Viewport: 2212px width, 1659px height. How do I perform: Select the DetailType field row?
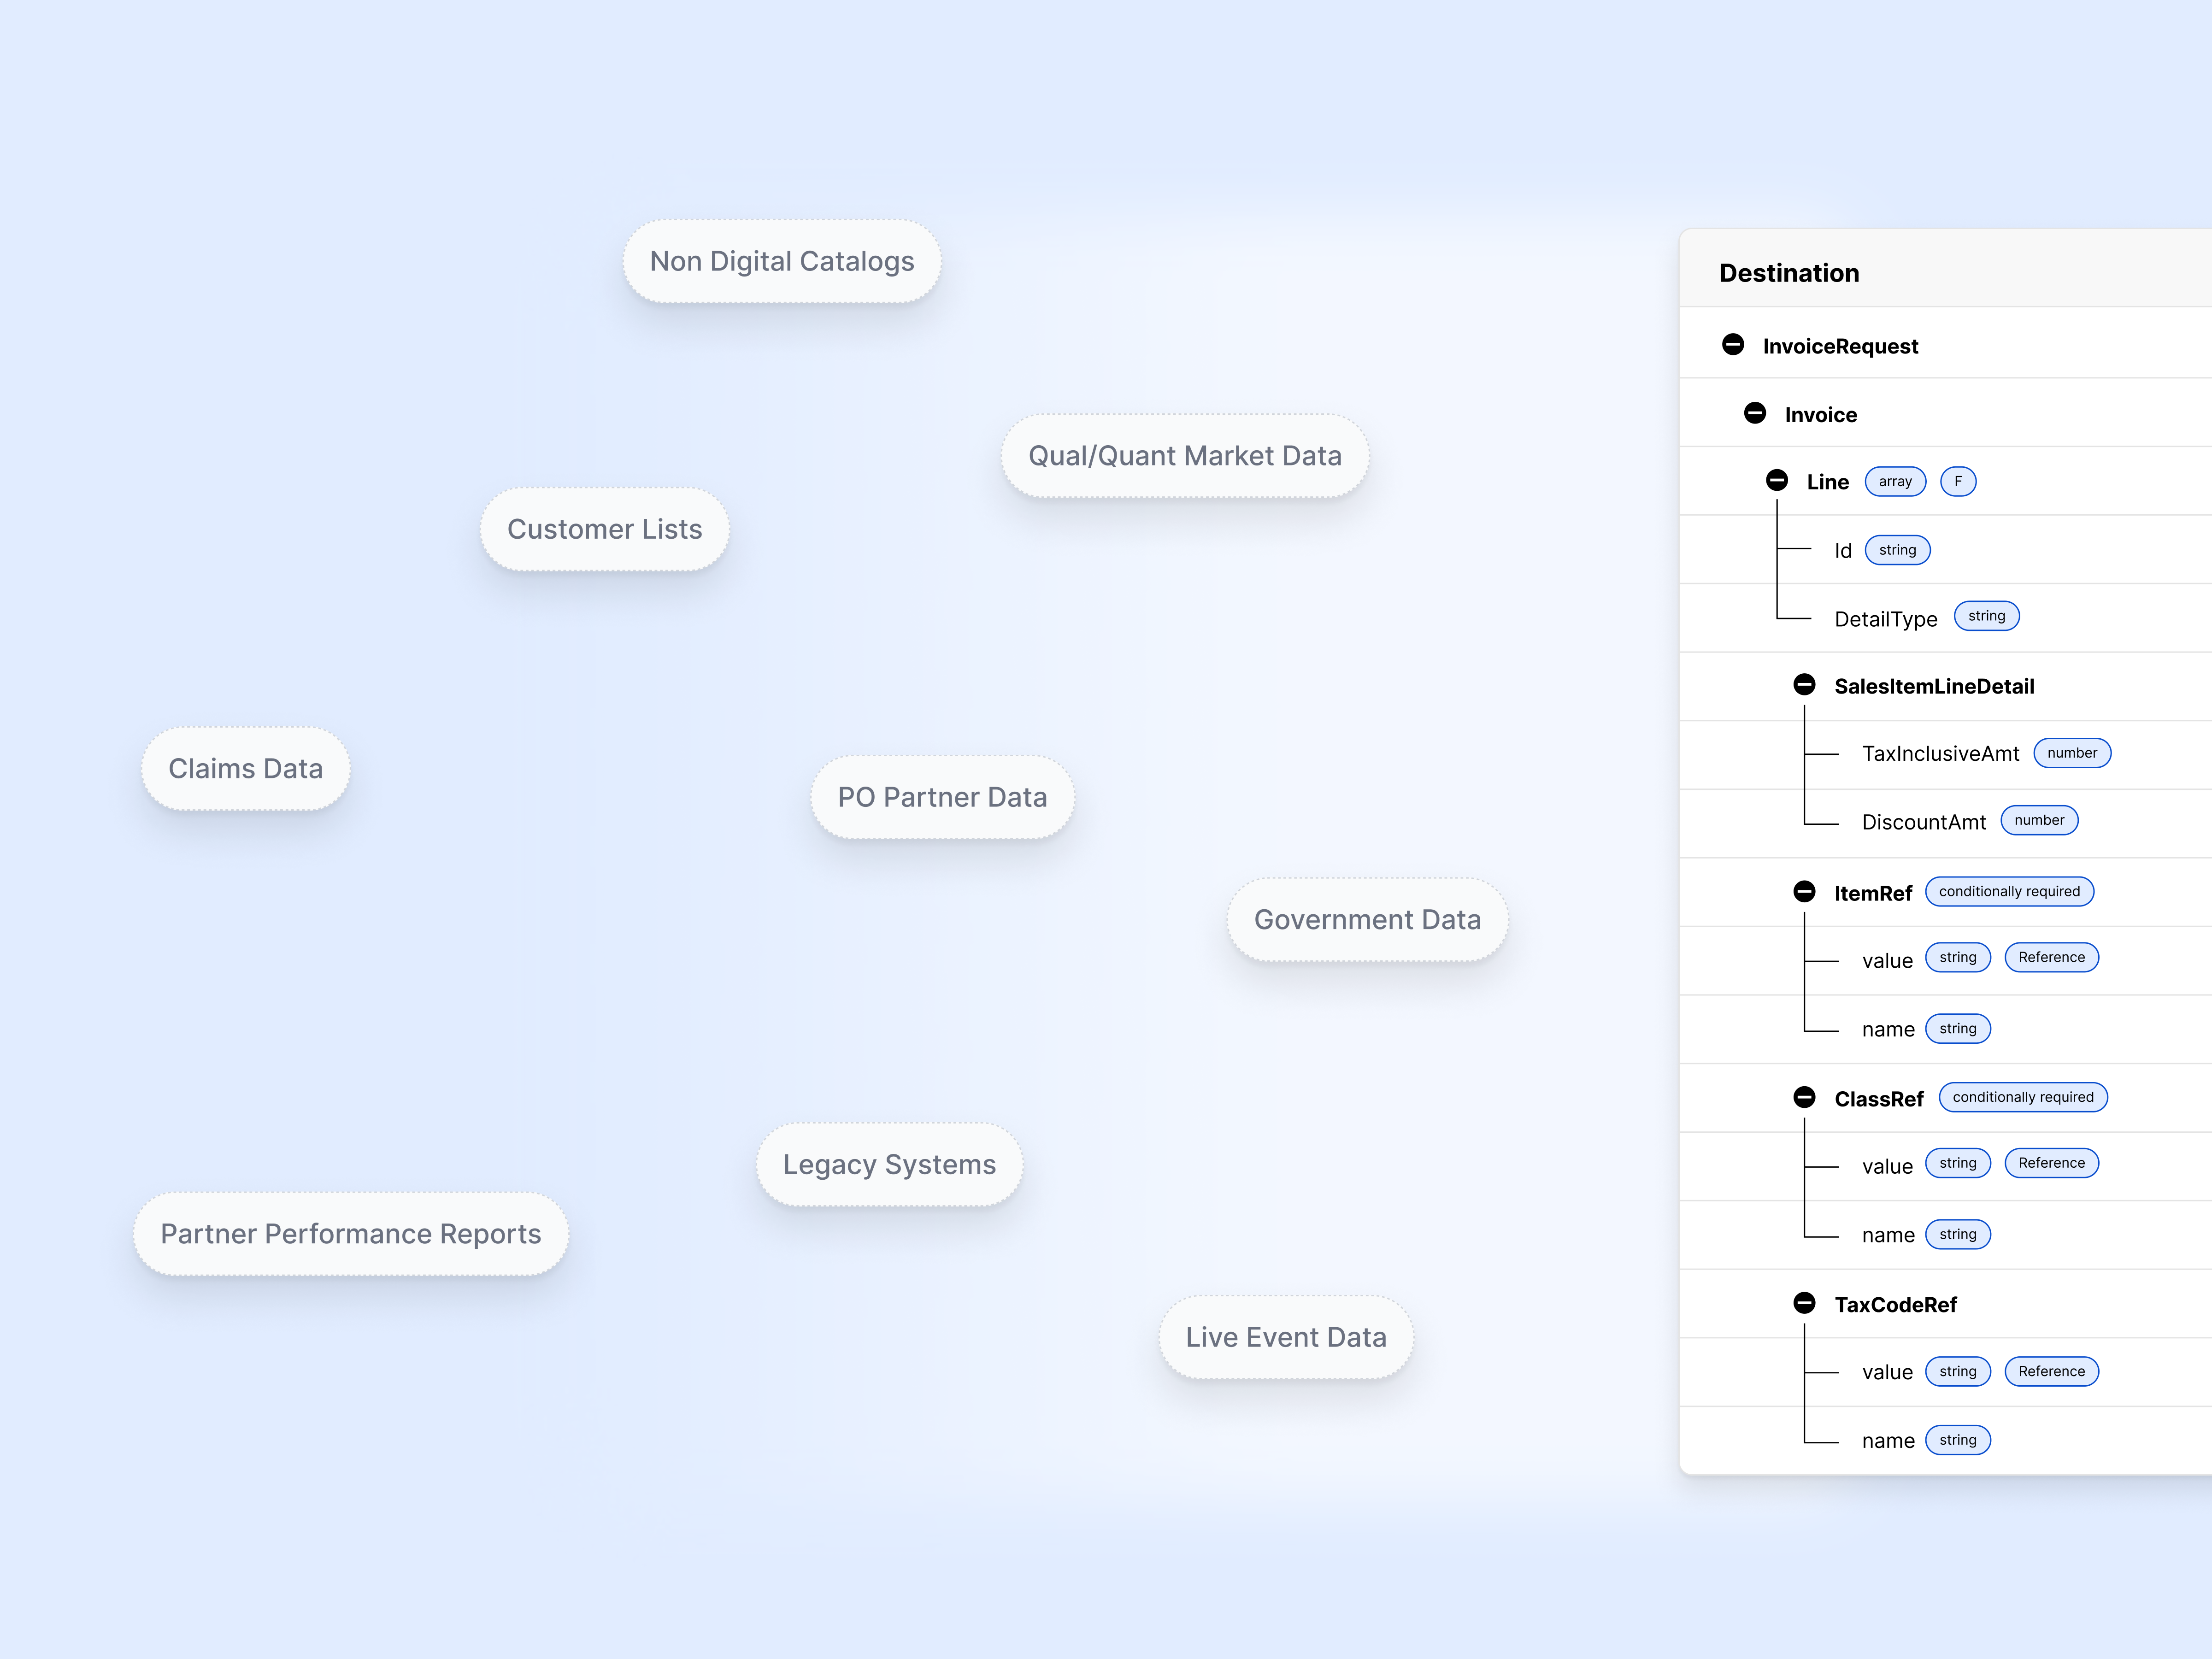[1885, 619]
